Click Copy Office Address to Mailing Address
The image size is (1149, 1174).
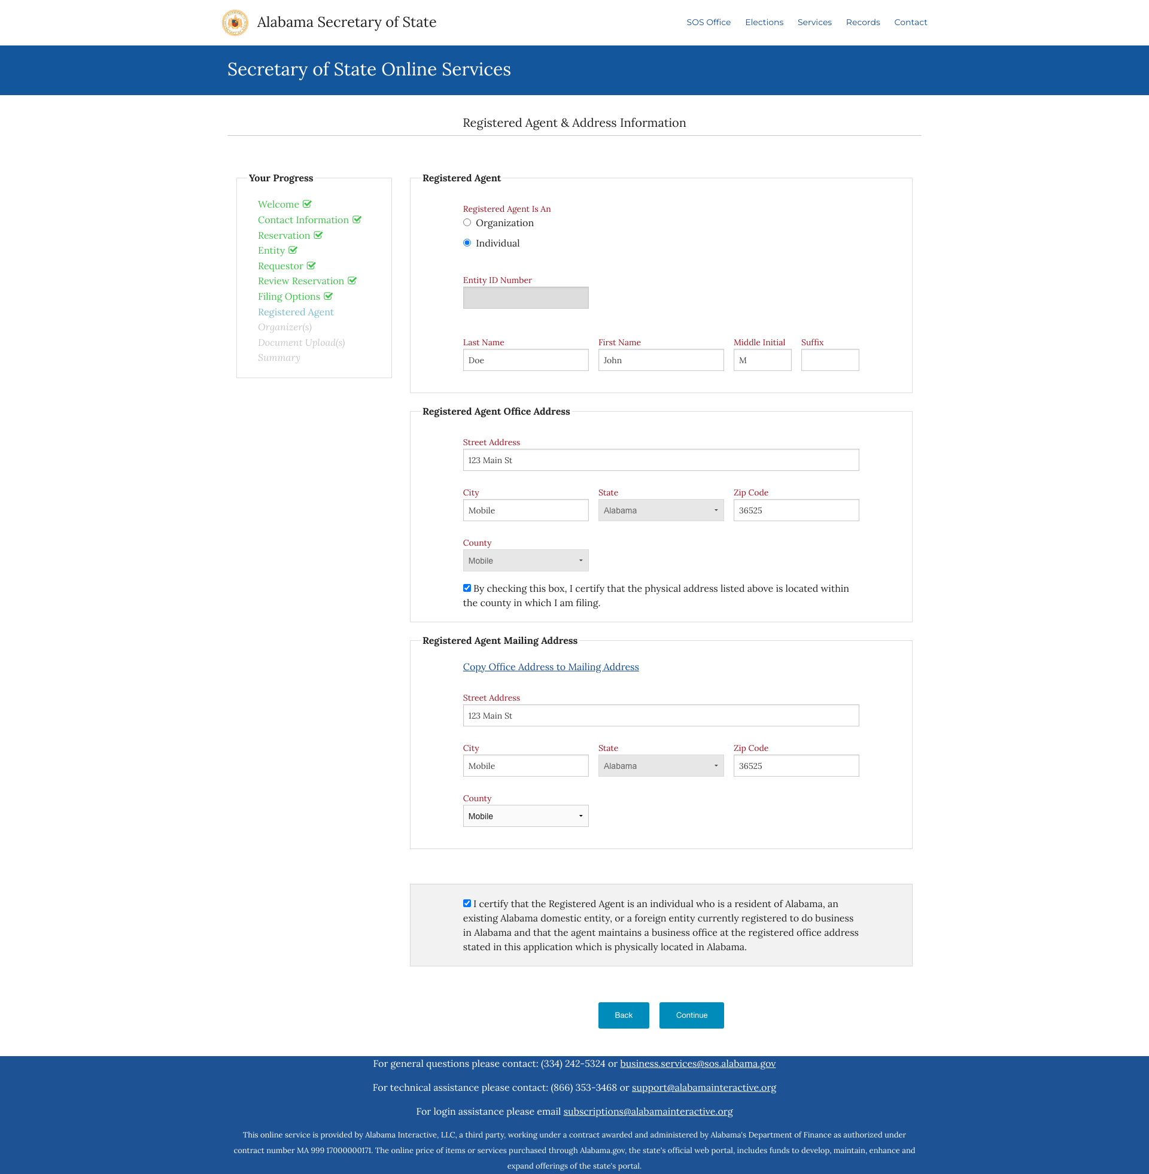tap(551, 667)
